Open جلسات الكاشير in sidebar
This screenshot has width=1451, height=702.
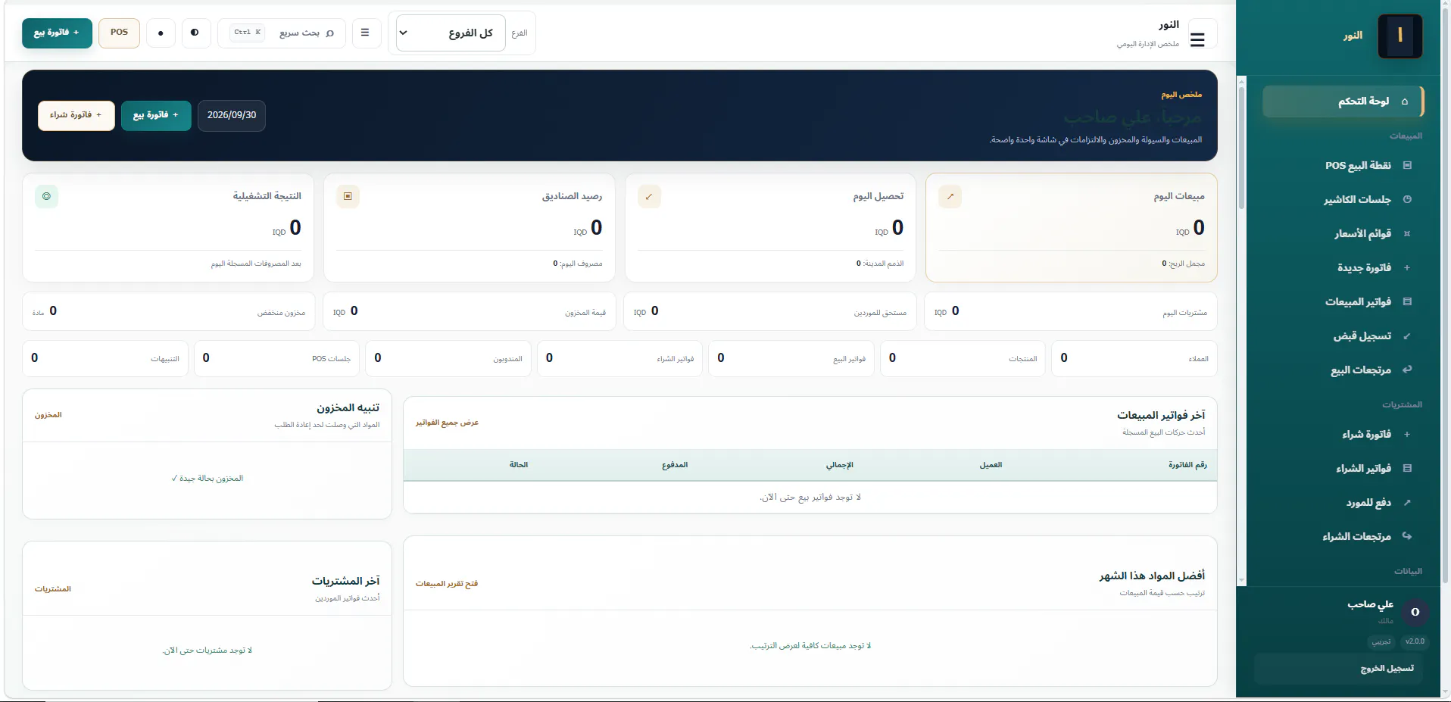click(1343, 199)
